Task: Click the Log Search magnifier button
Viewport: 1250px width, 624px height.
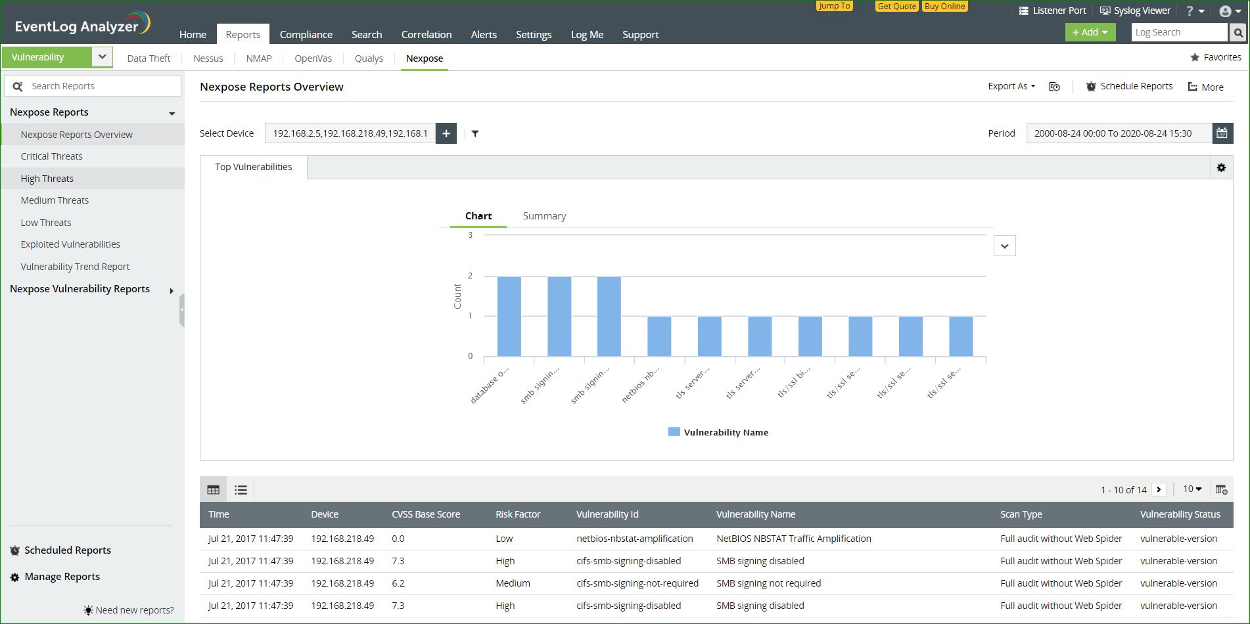Action: click(x=1238, y=32)
